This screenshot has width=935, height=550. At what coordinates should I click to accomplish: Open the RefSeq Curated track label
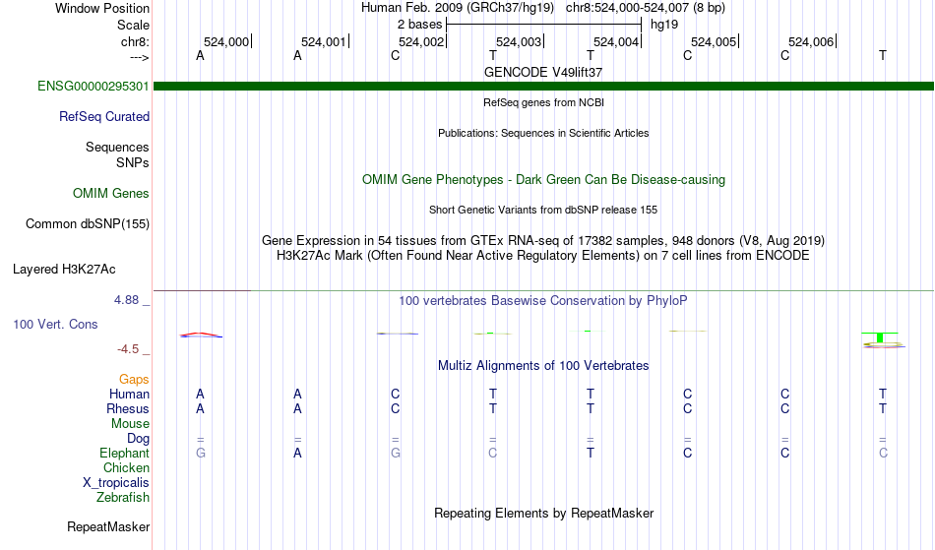point(104,117)
